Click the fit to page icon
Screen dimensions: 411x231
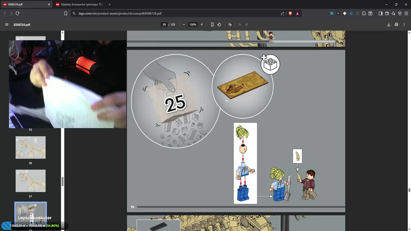coord(212,24)
